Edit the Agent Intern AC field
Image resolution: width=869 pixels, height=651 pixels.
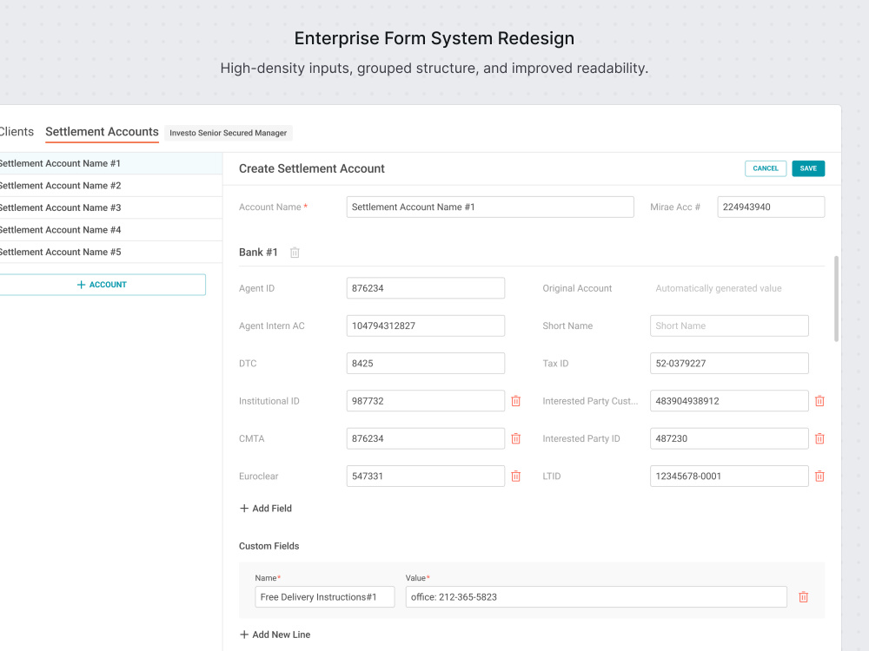pos(426,325)
